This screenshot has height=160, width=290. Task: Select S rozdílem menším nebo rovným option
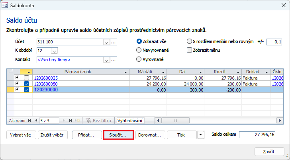click(189, 41)
